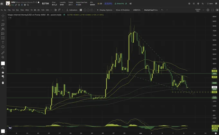Switch to the 4h timeframe
Image resolution: width=219 pixels, height=135 pixels.
coord(35,10)
